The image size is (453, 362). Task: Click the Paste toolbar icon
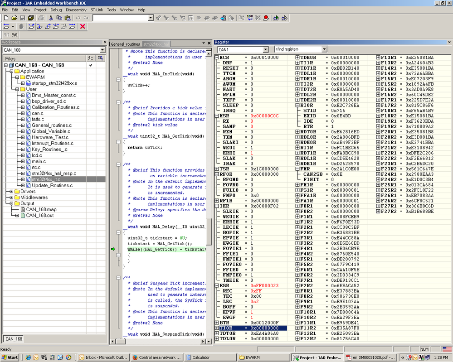(67, 18)
